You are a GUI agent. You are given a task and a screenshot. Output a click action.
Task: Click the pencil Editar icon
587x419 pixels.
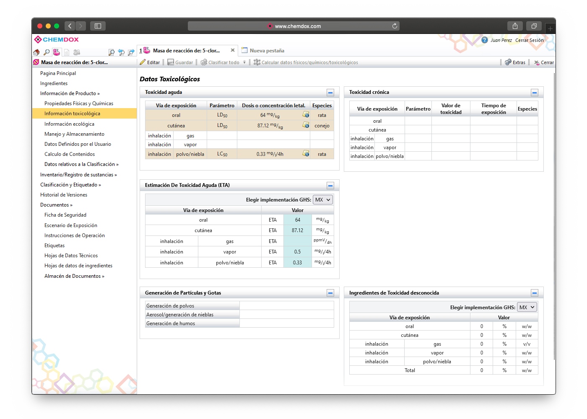pyautogui.click(x=143, y=62)
